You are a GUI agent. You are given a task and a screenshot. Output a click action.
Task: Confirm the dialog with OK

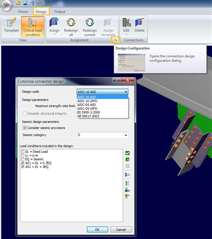pos(98,230)
